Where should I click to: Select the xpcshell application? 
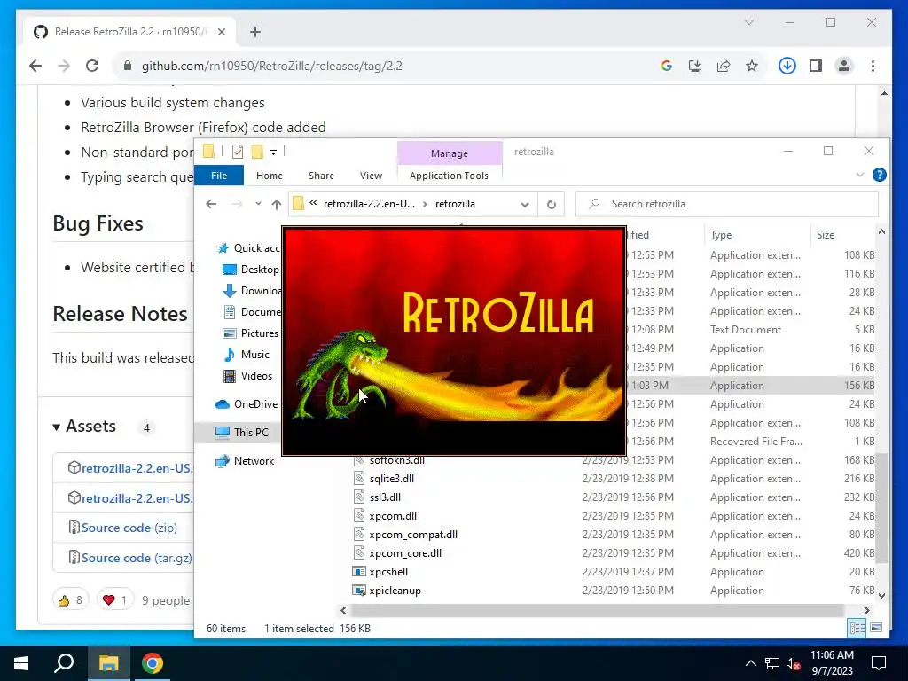(x=388, y=572)
